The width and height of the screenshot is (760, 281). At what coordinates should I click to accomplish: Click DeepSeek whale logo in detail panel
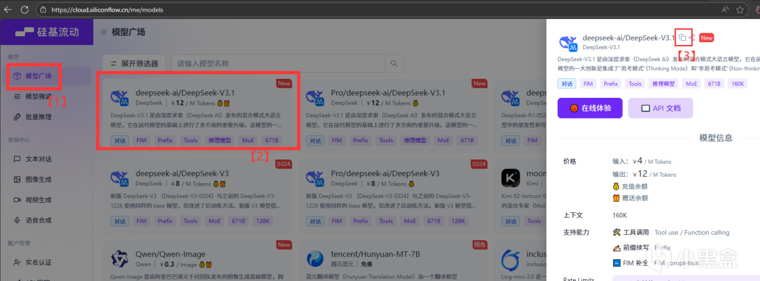click(568, 43)
